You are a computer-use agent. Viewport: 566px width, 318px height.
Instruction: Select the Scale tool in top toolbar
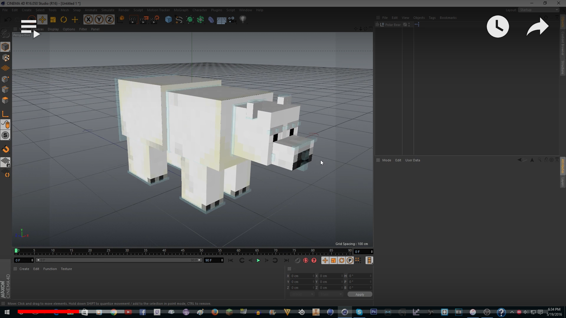pyautogui.click(x=53, y=20)
